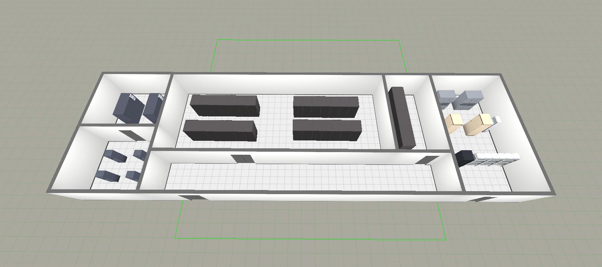Click the larger blue-grey cabinet in top-left room

(x=128, y=108)
